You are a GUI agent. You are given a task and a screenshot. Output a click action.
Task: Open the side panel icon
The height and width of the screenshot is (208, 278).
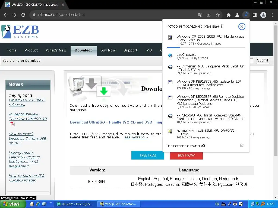point(255,15)
